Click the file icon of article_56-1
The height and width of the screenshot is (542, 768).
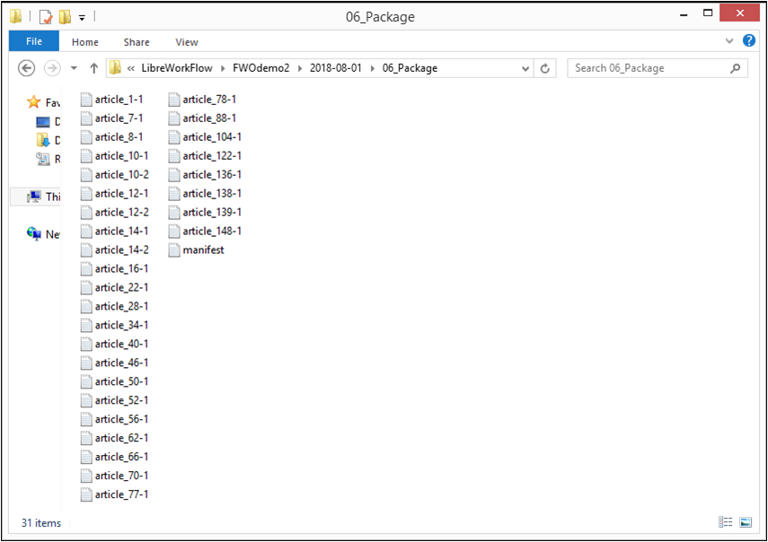point(86,419)
